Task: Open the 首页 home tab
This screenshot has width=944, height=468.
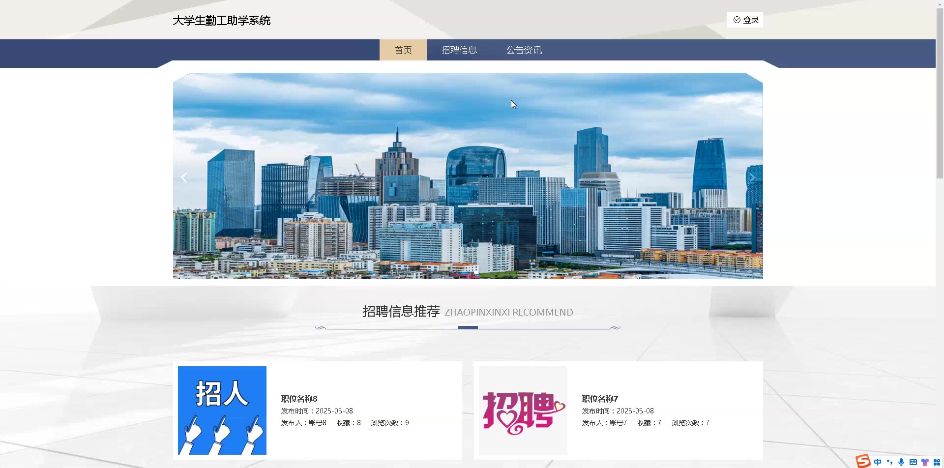Action: point(403,50)
